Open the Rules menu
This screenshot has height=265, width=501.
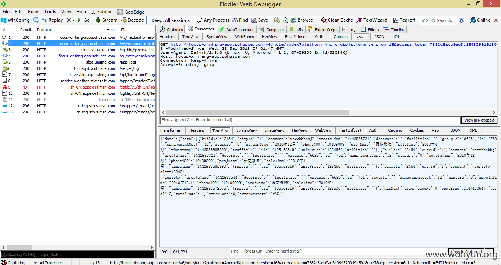pos(33,12)
